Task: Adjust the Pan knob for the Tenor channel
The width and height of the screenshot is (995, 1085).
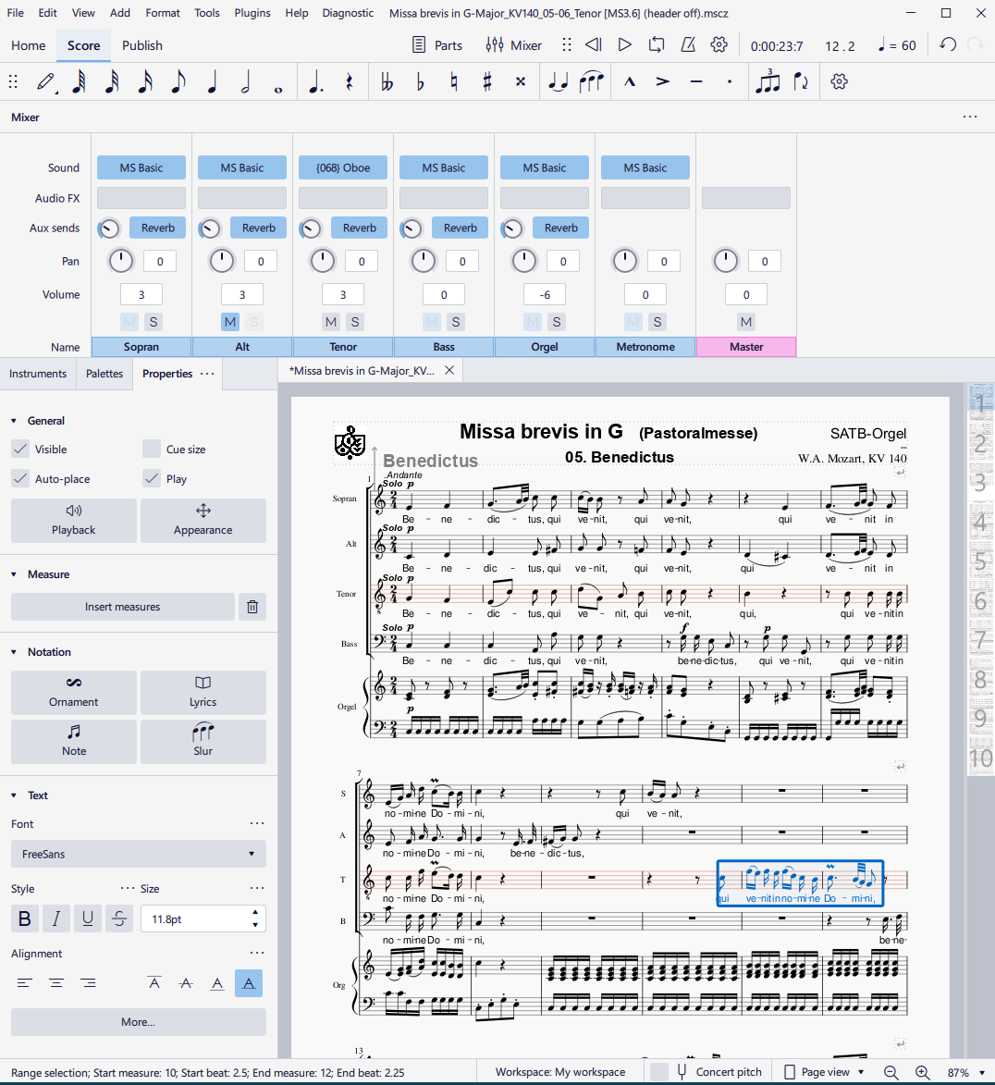Action: point(322,261)
